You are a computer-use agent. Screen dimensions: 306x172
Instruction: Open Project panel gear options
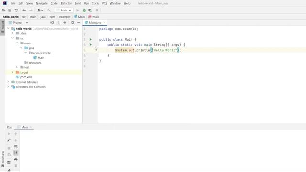73,23
